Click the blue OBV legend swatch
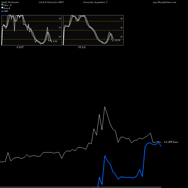Screen dimensions: 188x188 [x=2, y=11]
